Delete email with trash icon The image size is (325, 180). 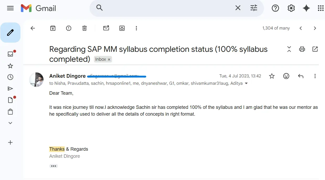84,28
